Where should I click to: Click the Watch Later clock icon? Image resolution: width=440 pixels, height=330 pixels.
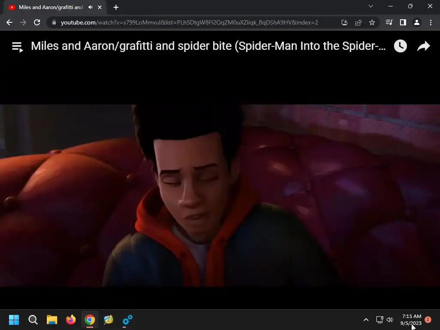[x=400, y=46]
